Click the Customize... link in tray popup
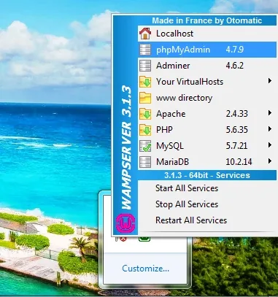 (x=145, y=269)
